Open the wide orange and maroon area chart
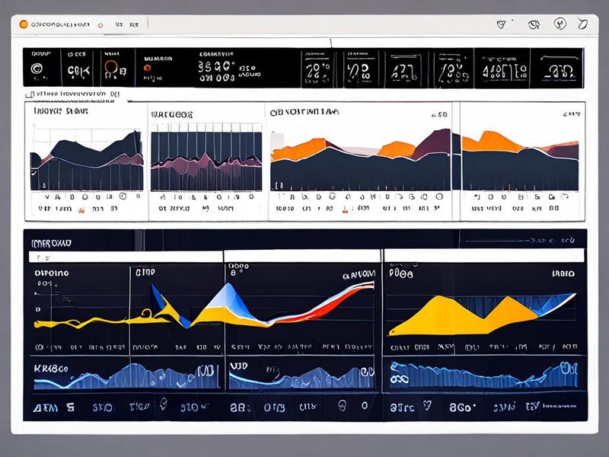This screenshot has height=457, width=609. [x=360, y=159]
